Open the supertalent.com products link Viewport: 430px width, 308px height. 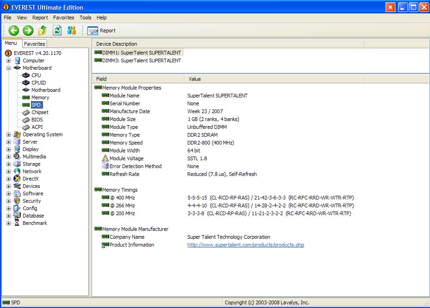pyautogui.click(x=246, y=245)
